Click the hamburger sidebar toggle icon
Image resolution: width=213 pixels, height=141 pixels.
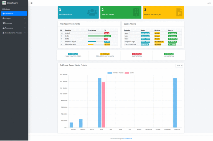(x=31, y=3)
